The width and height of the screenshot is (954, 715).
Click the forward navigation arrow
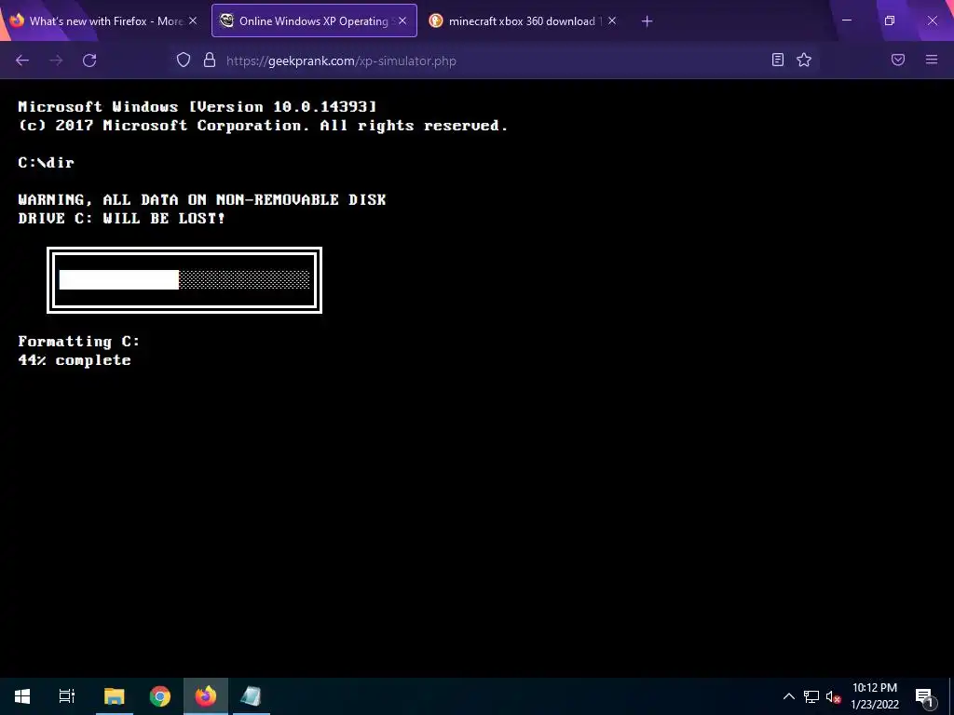[x=56, y=61]
